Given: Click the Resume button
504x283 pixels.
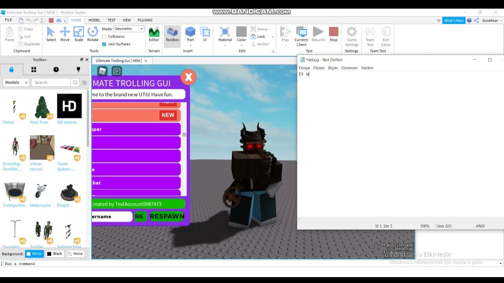Looking at the screenshot, I should tap(318, 34).
